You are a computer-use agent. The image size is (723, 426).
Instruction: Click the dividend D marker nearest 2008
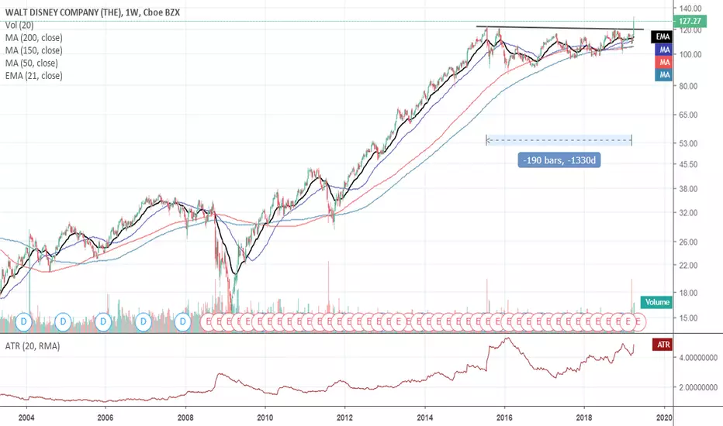pos(183,321)
